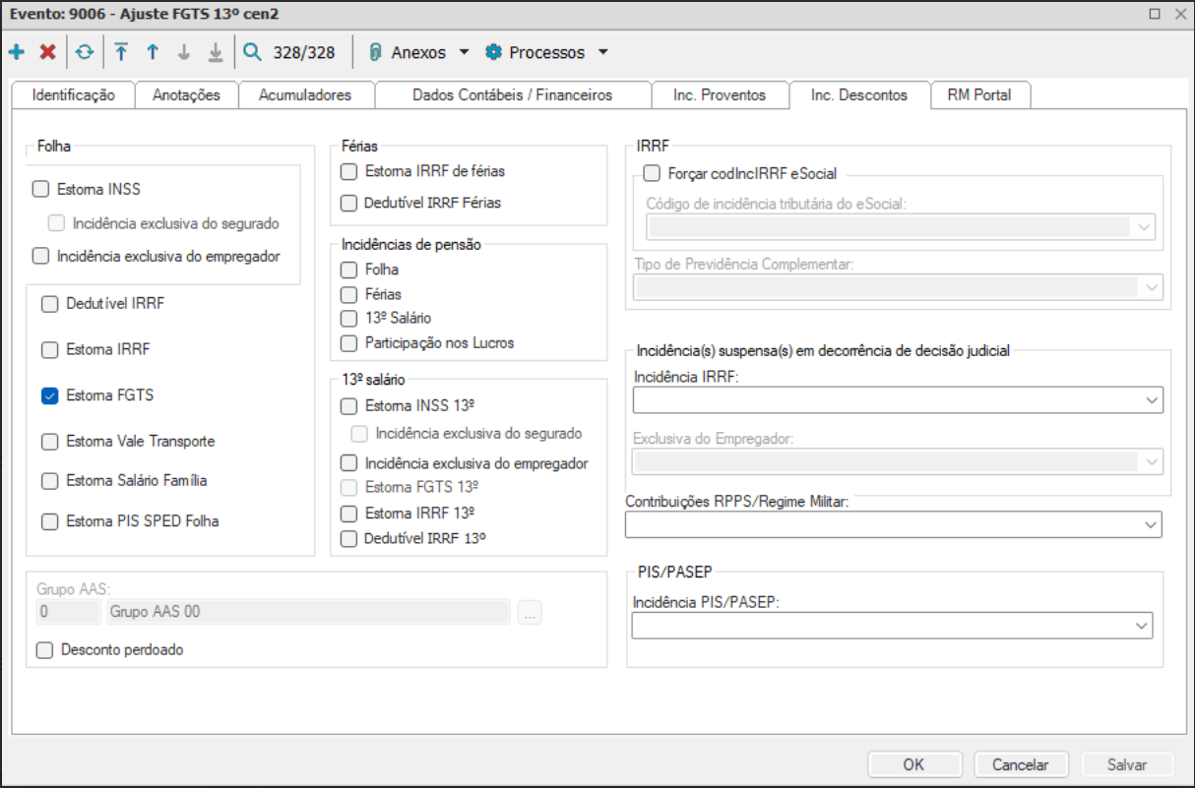Expand the Incidência IRRF dropdown
The height and width of the screenshot is (788, 1195).
coord(1150,400)
